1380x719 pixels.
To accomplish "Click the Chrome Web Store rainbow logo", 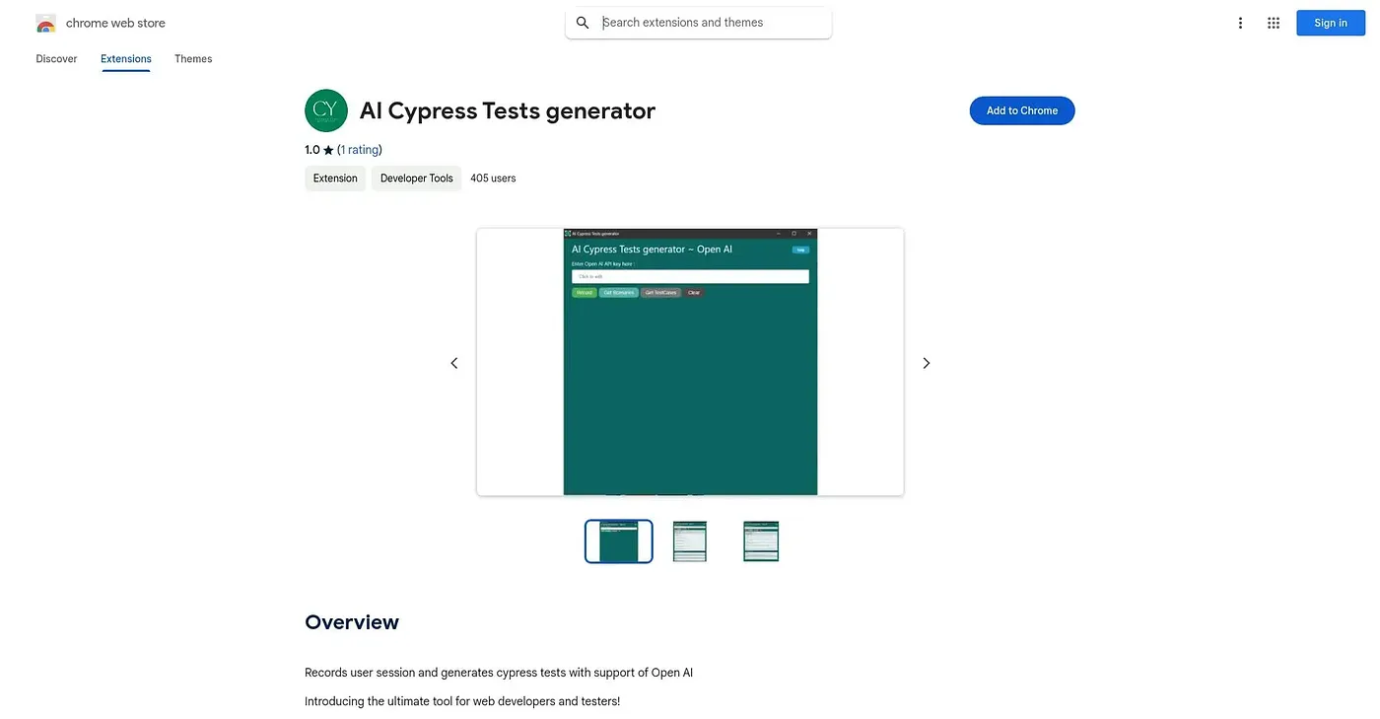I will tap(45, 23).
